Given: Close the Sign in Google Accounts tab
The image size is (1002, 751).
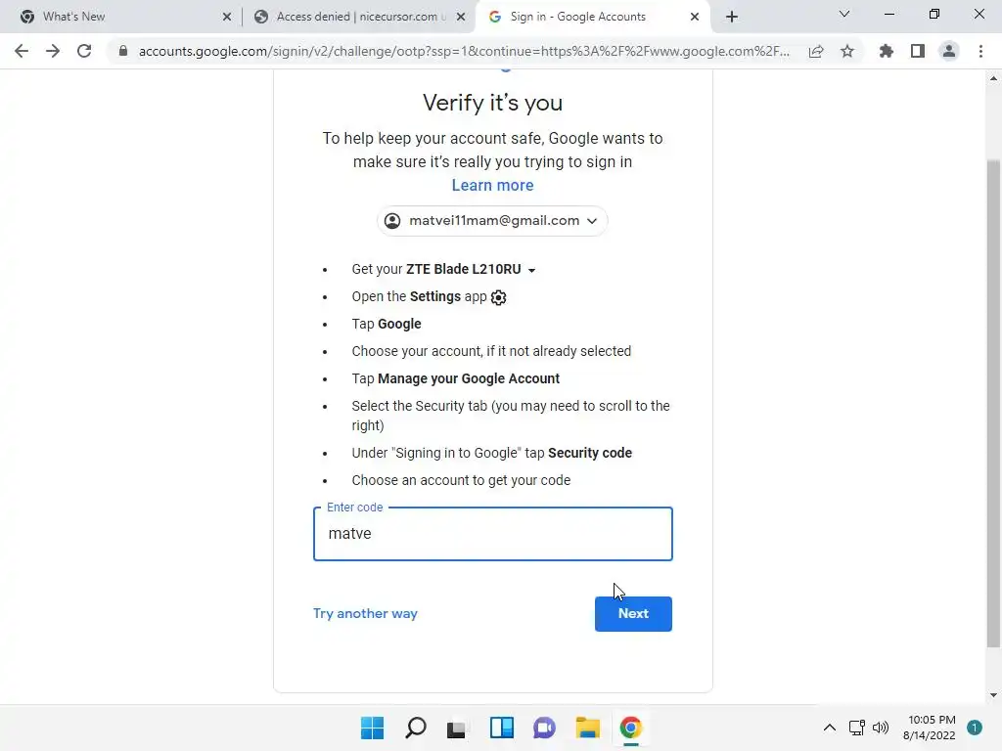Looking at the screenshot, I should [695, 18].
